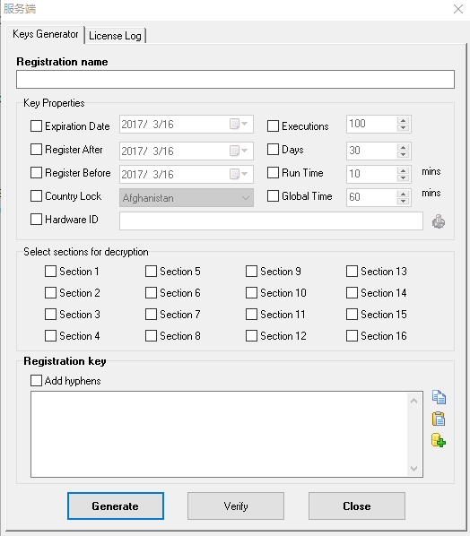Image resolution: width=470 pixels, height=536 pixels.
Task: Open Register After calendar picker
Action: tap(239, 151)
